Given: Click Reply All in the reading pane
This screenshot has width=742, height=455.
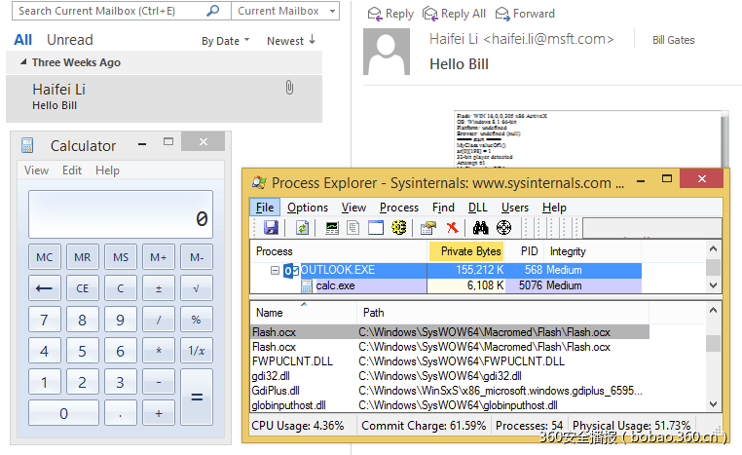Looking at the screenshot, I should (x=454, y=14).
